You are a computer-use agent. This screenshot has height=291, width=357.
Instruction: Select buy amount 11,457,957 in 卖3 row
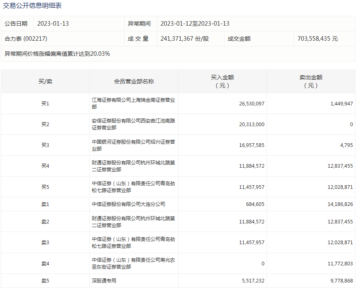tap(251, 243)
